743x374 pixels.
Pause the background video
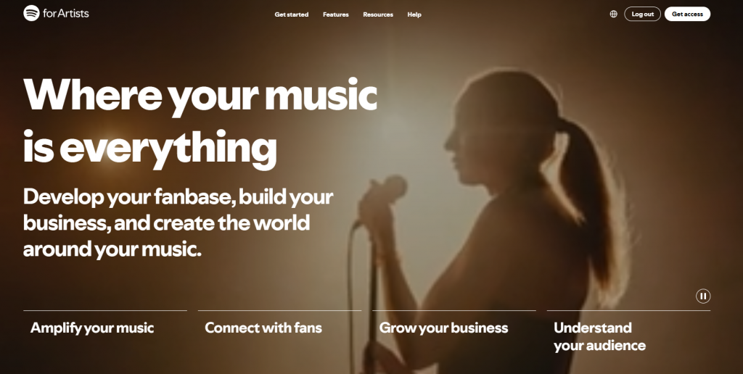coord(703,296)
